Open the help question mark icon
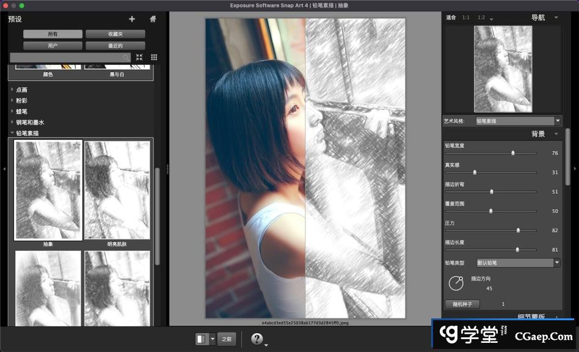 coord(257,339)
